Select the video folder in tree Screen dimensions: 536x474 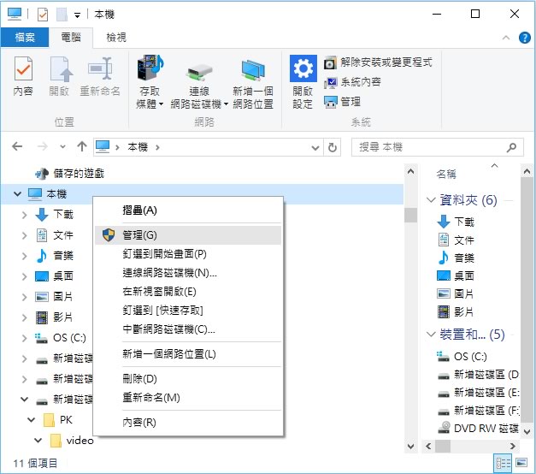pyautogui.click(x=80, y=441)
